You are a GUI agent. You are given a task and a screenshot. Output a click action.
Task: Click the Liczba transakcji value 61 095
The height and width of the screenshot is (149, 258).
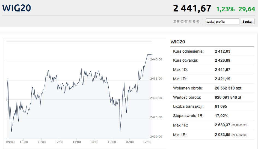[x=221, y=106]
